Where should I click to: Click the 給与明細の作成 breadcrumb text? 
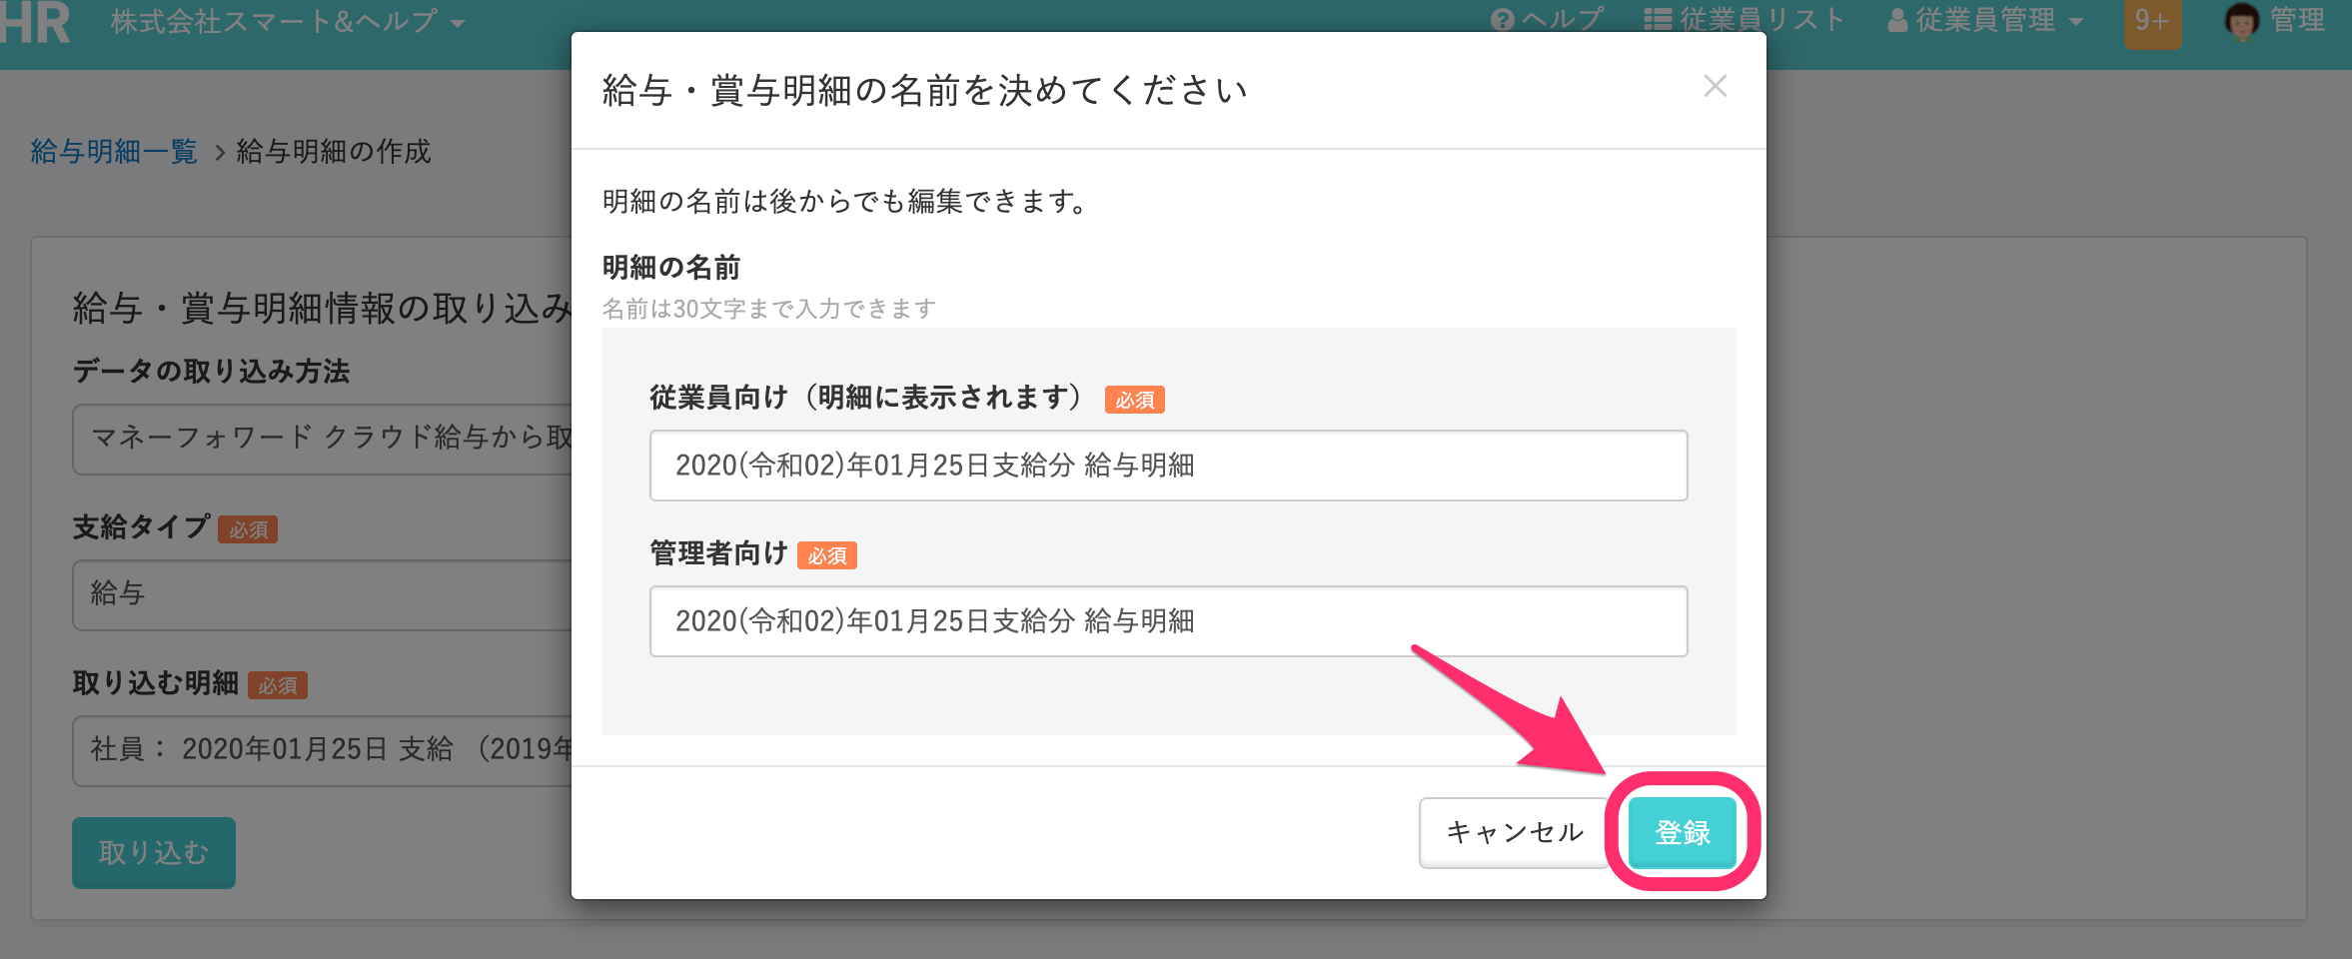(334, 151)
